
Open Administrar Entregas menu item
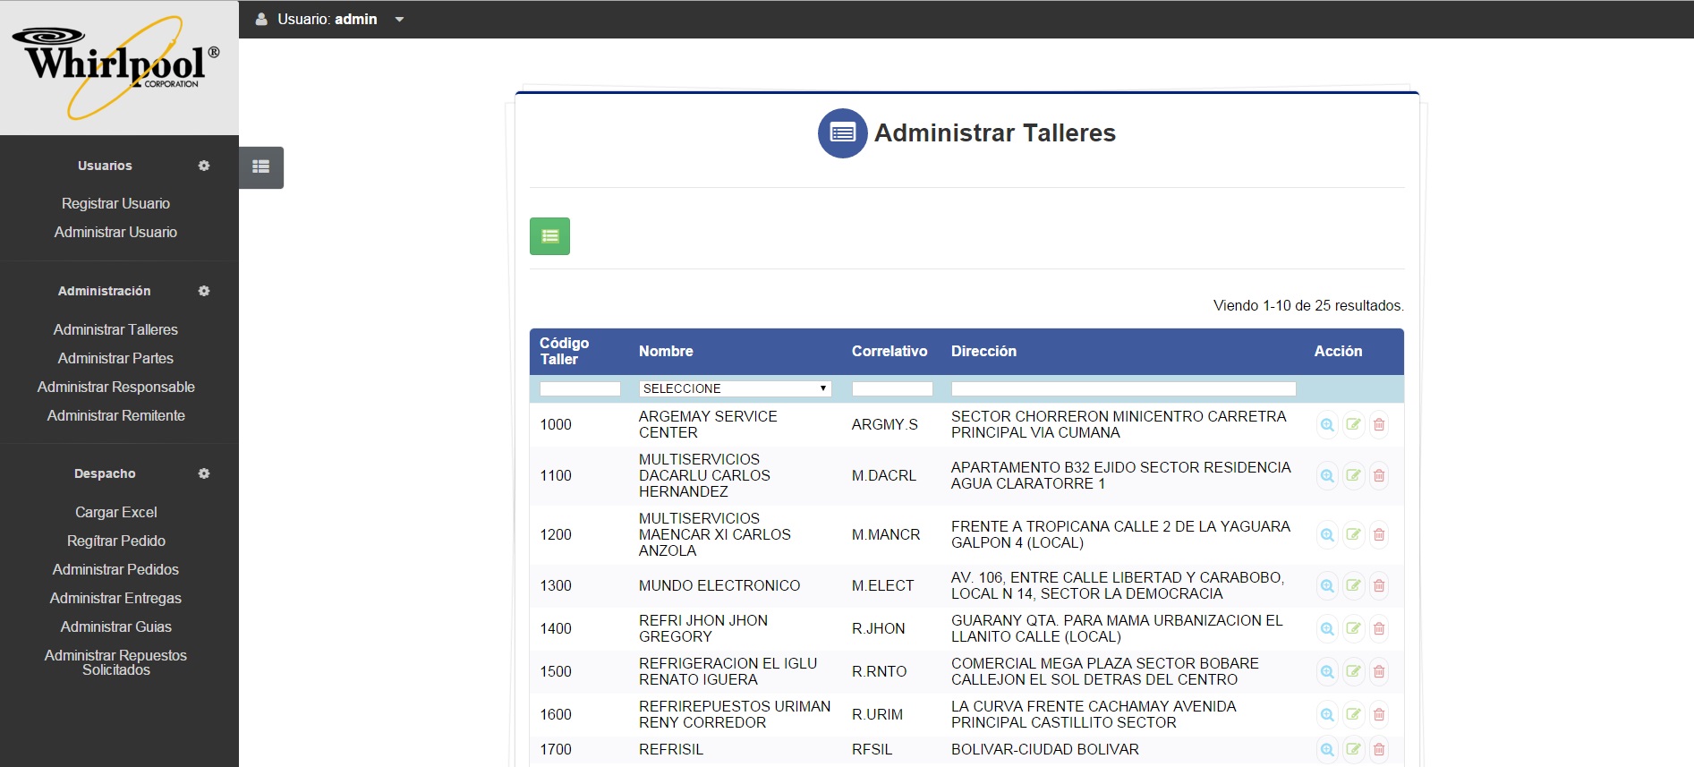coord(115,598)
